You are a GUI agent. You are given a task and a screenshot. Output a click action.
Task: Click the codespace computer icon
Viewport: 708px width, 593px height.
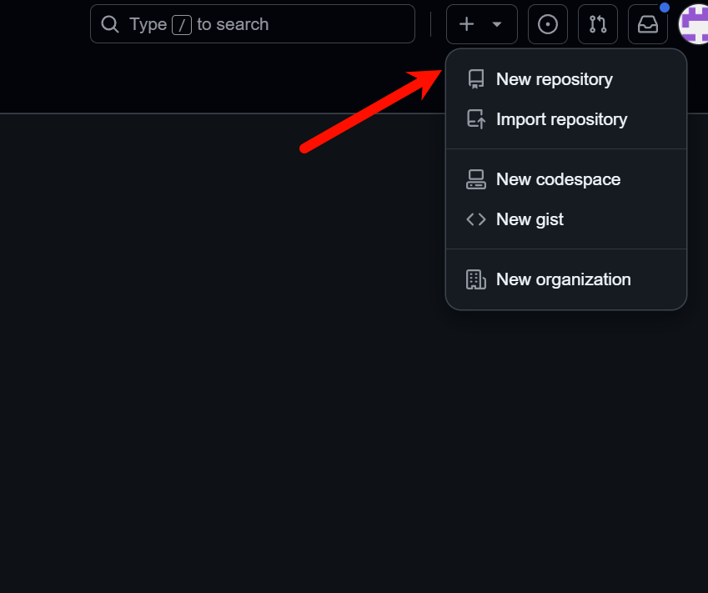476,179
